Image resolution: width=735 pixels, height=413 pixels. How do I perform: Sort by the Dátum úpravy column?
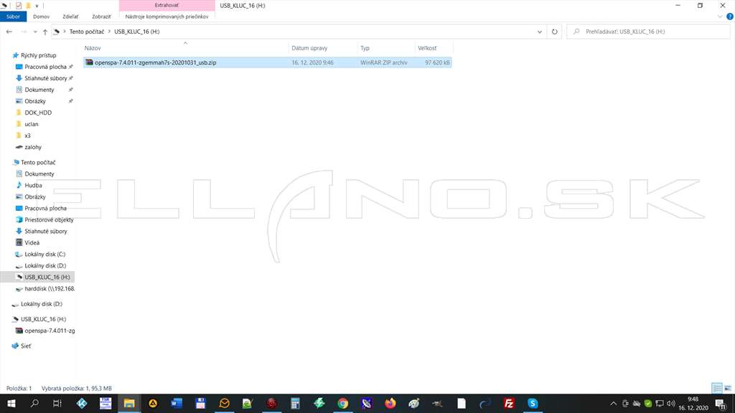click(x=322, y=48)
